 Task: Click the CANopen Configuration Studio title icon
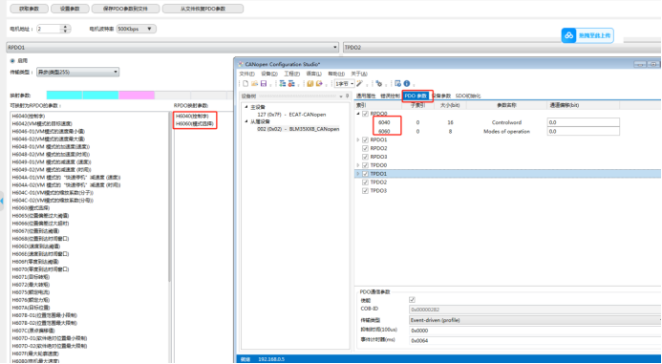tap(241, 64)
